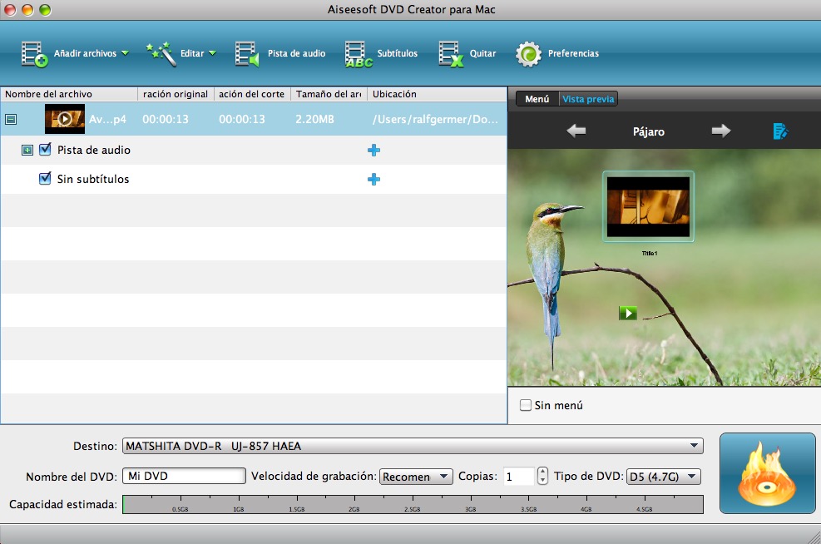
Task: Click the /Users/ralfgermer file path cell
Action: 435,120
